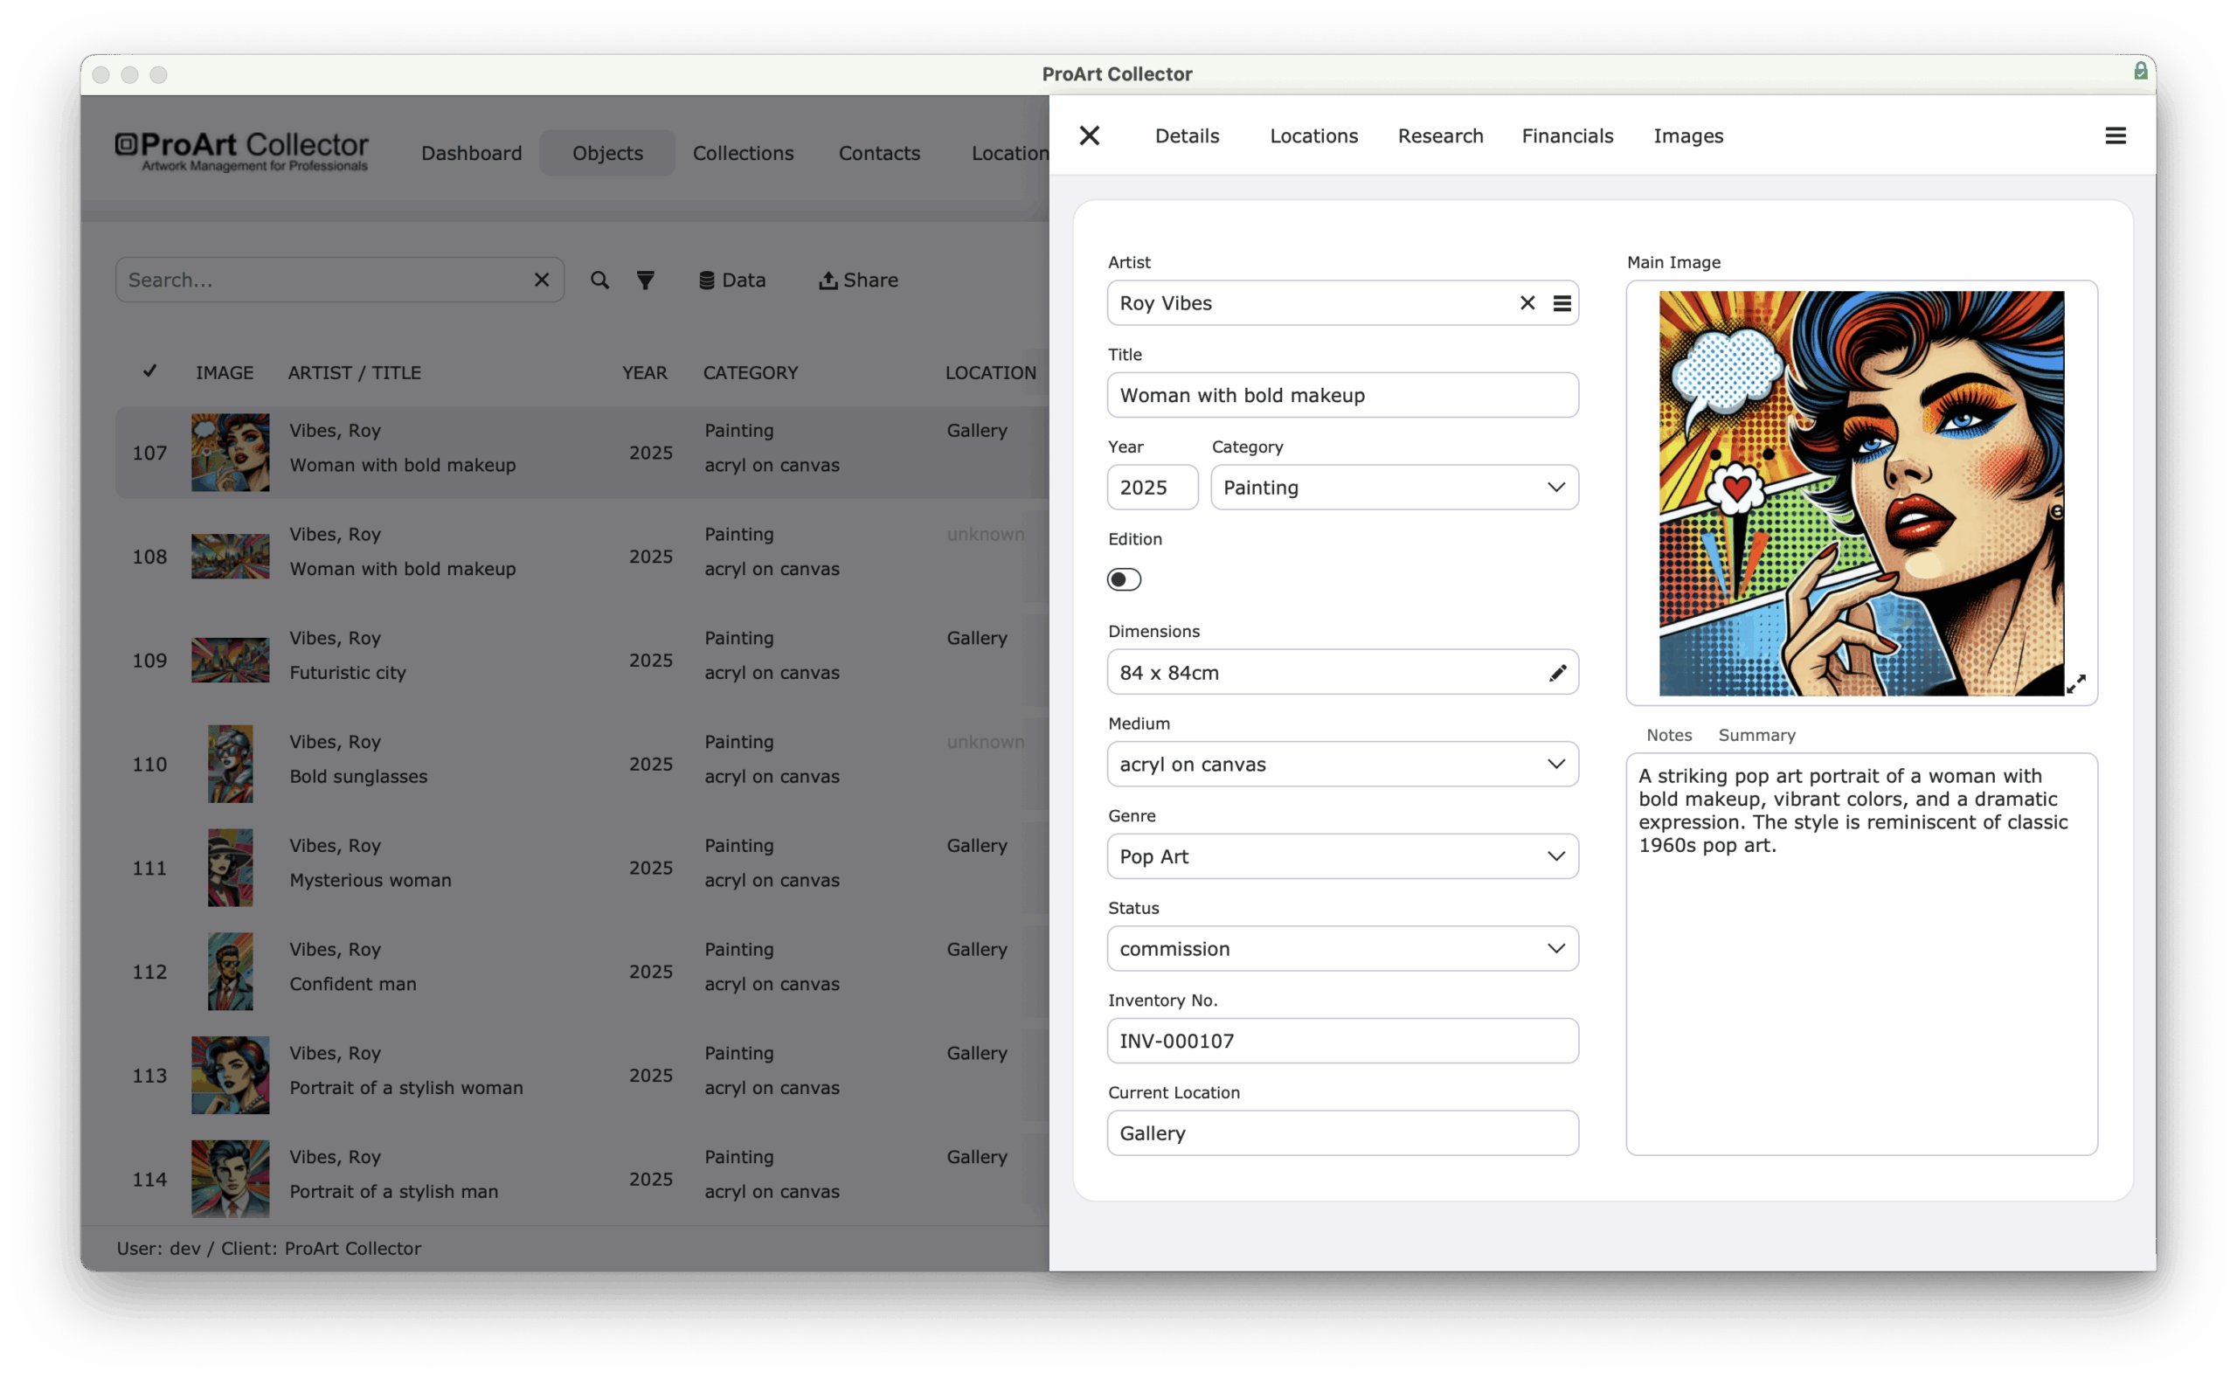The width and height of the screenshot is (2237, 1378).
Task: Open thumbnail of object 107
Action: (231, 453)
